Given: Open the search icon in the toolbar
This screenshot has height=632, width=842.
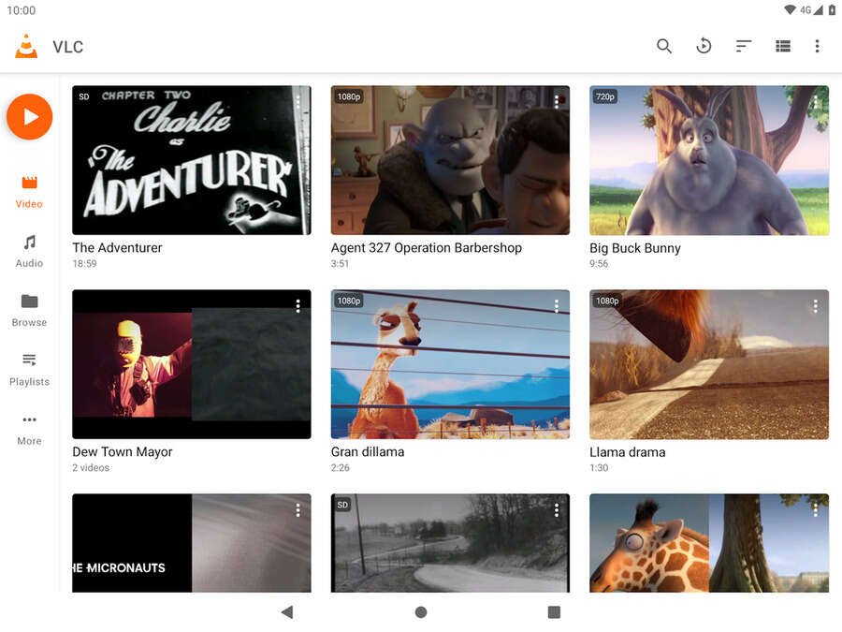Looking at the screenshot, I should (x=664, y=45).
